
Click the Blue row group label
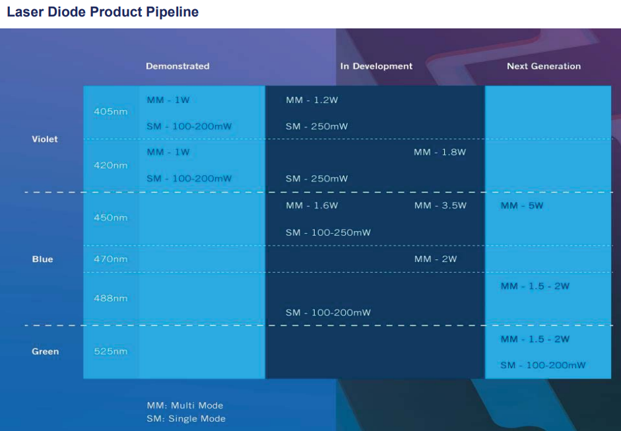pyautogui.click(x=42, y=259)
